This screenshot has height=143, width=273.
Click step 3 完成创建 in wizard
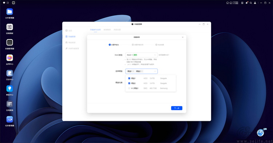(160, 45)
